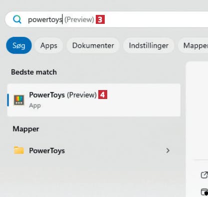The image size is (208, 197).
Task: Click the "Mapper" section heading above the folder result
Action: (x=26, y=129)
